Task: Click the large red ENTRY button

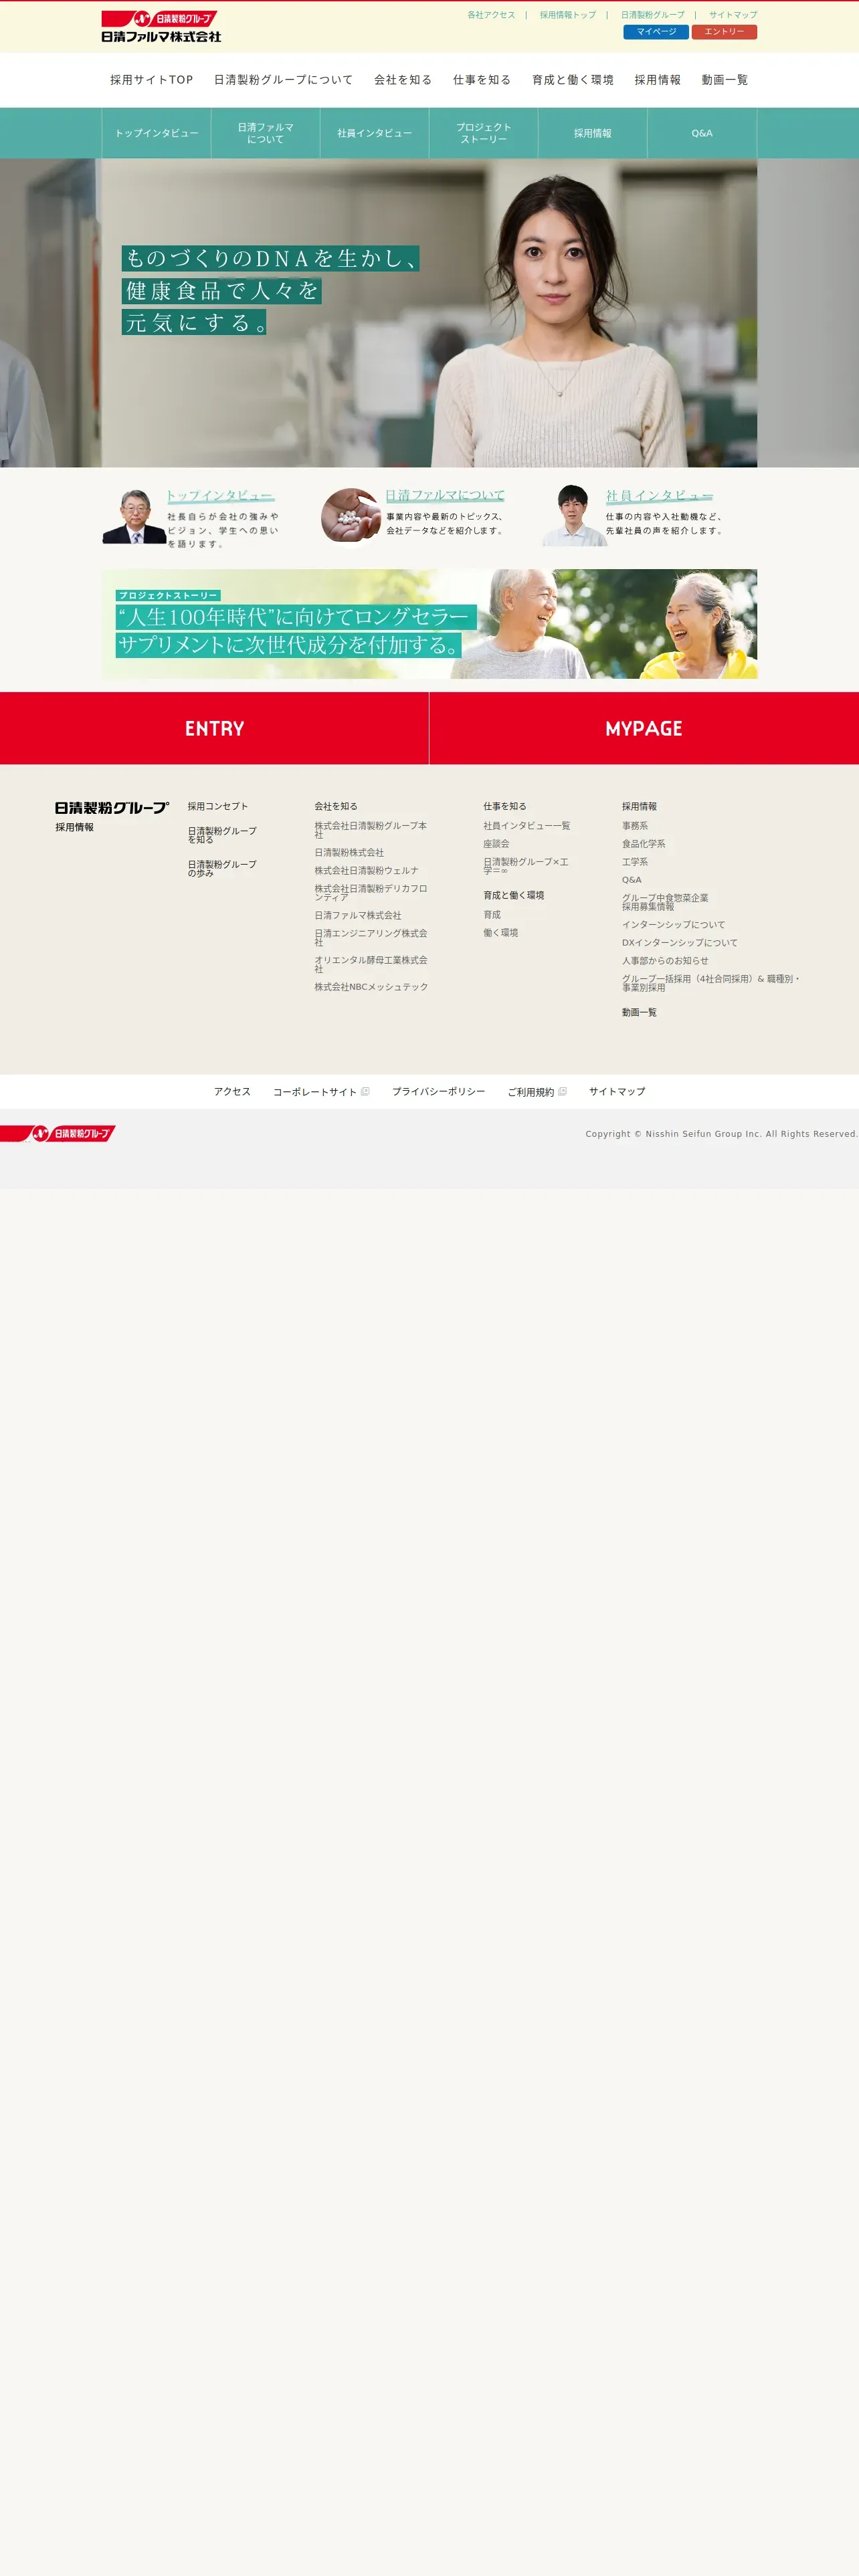Action: point(214,728)
